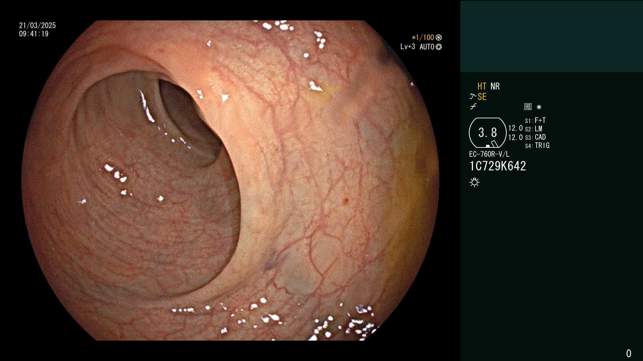Click the tone curve icon below SE
643x361 pixels.
pos(473,107)
